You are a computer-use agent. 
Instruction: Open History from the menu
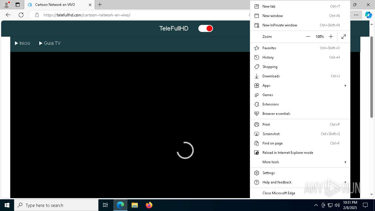click(x=300, y=57)
